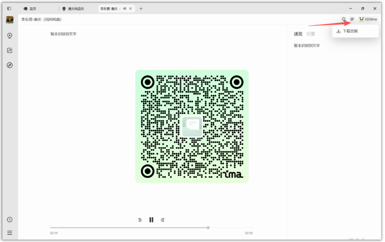This screenshot has width=385, height=242.
Task: Restore down the ima window
Action: 363,9
